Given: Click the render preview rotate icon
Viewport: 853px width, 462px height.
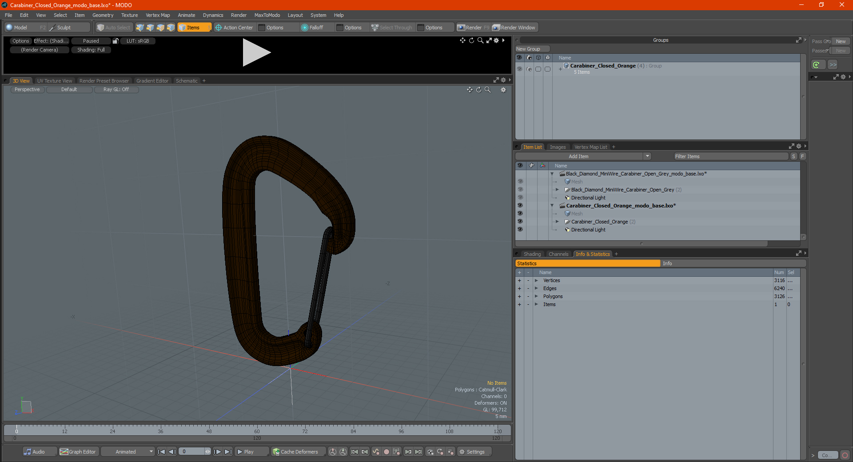Looking at the screenshot, I should [471, 40].
